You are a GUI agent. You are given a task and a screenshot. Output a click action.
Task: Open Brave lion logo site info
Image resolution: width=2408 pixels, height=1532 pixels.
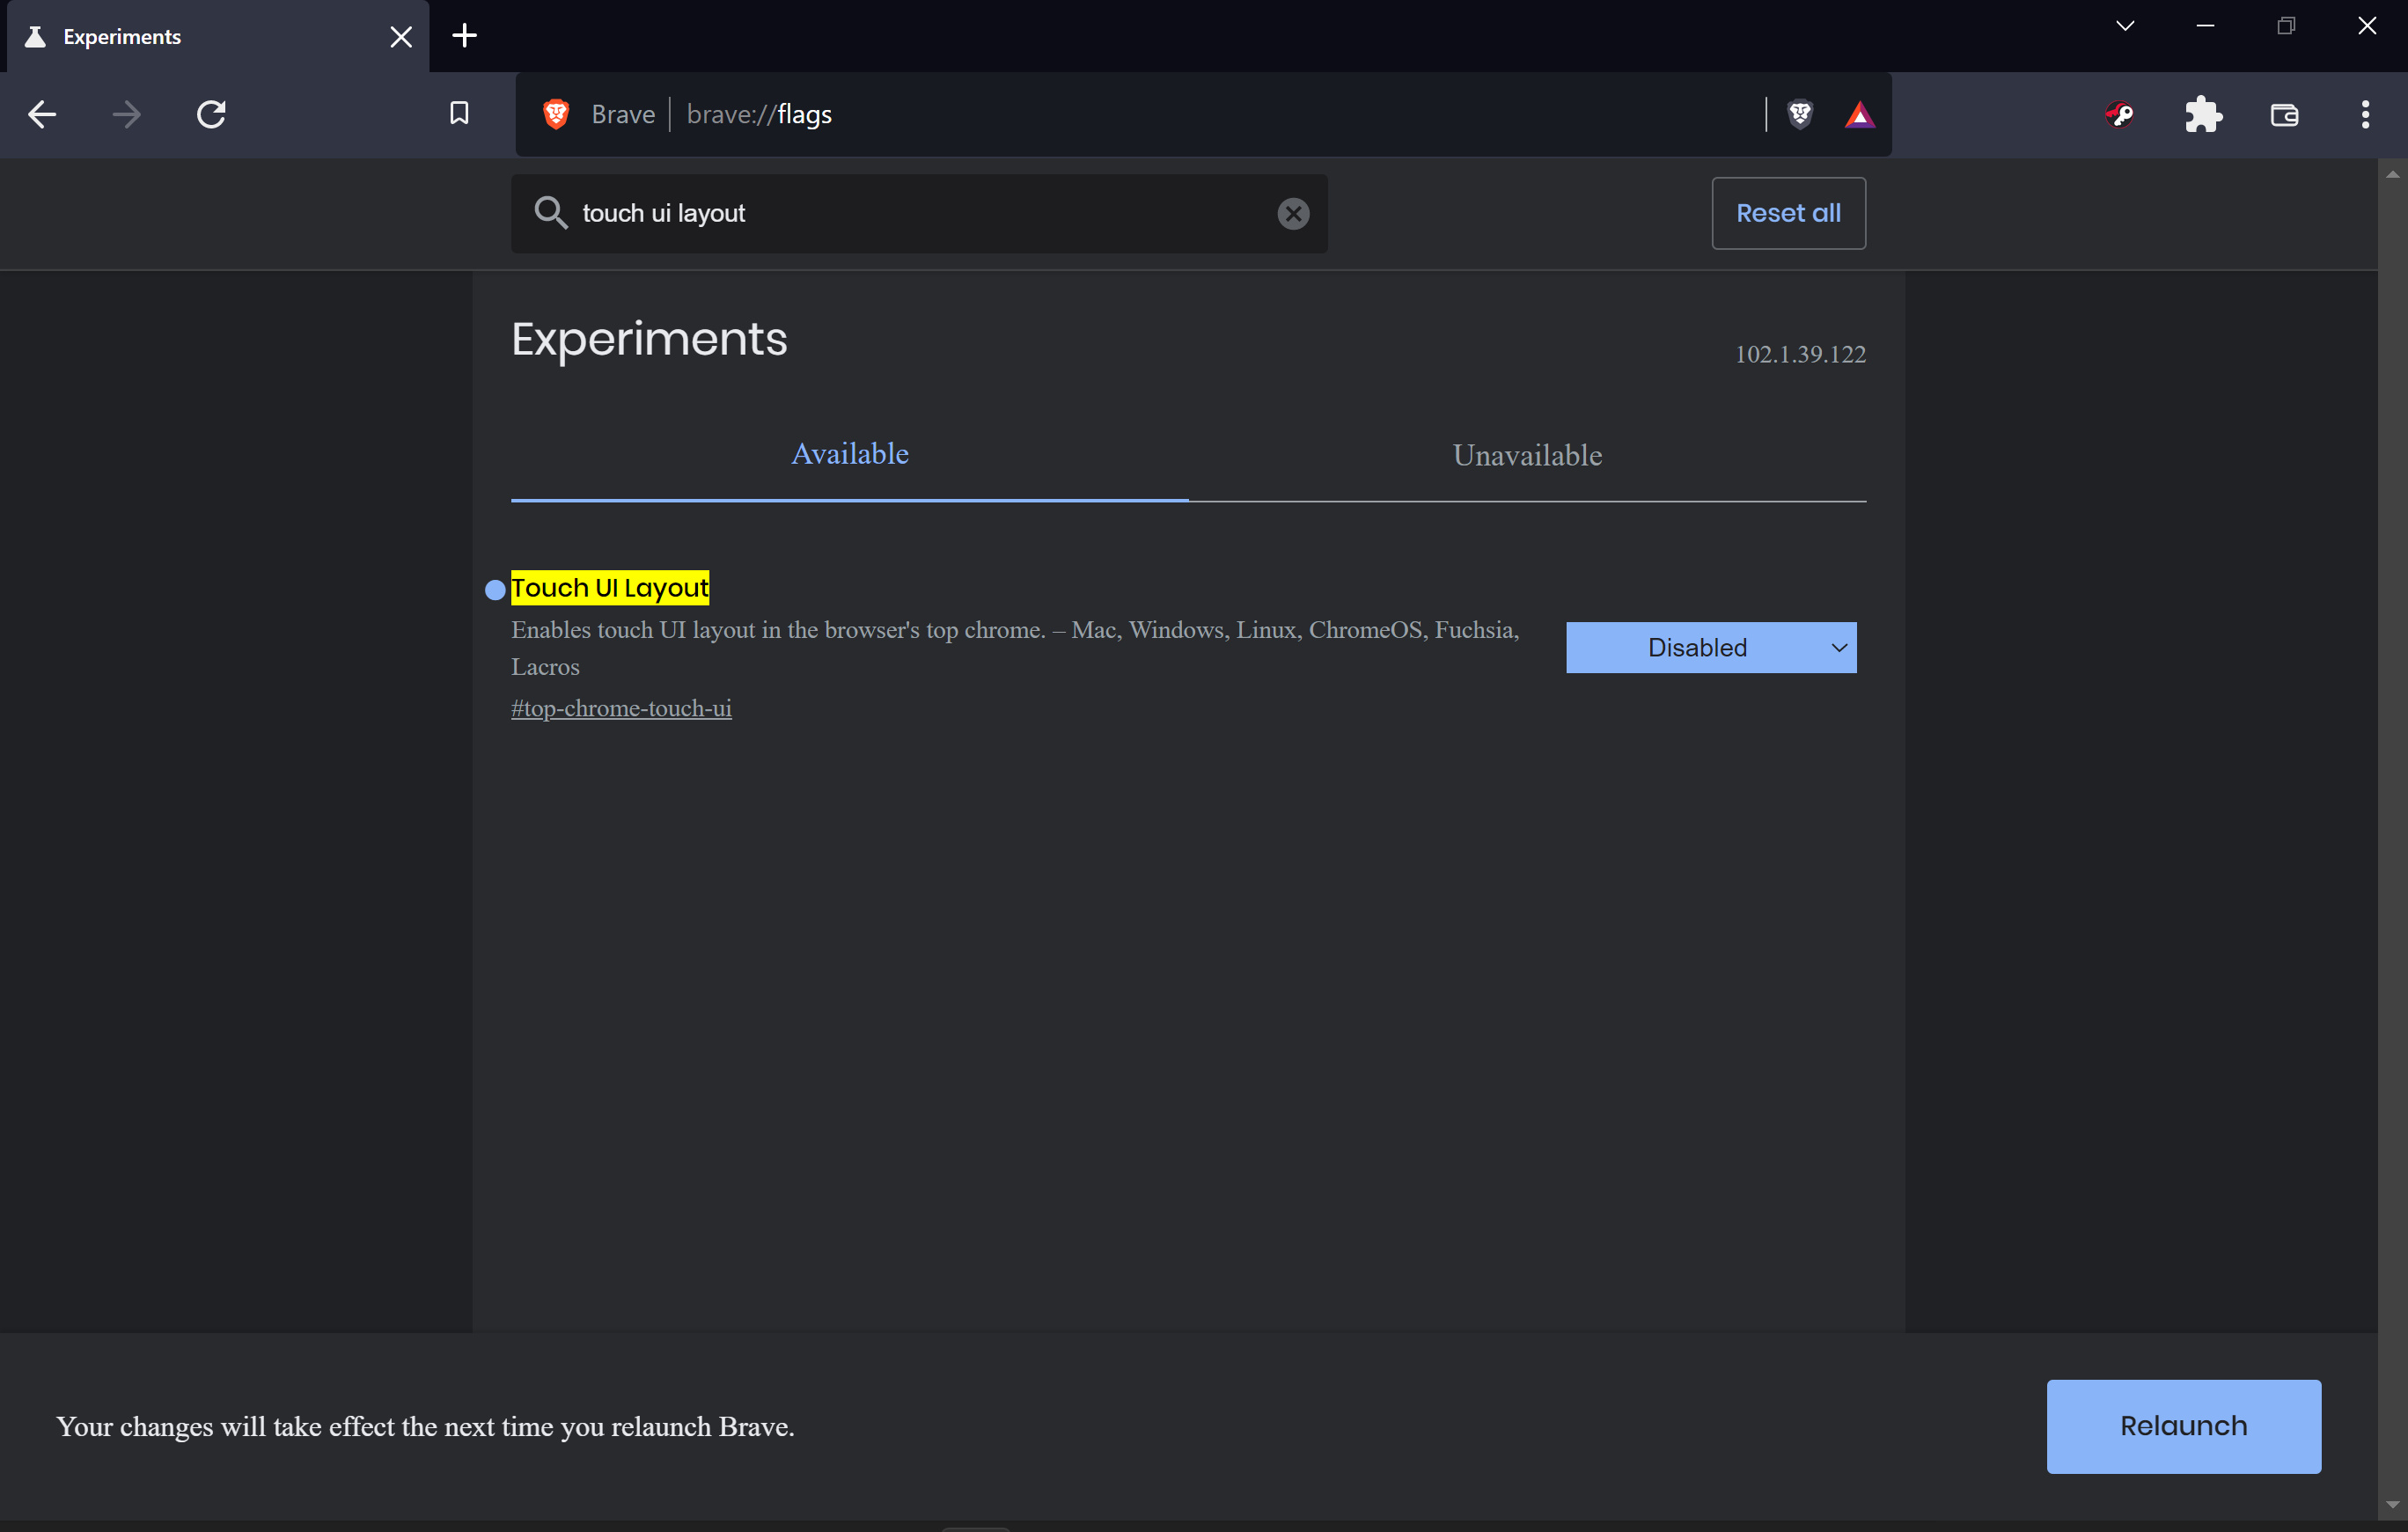(557, 115)
